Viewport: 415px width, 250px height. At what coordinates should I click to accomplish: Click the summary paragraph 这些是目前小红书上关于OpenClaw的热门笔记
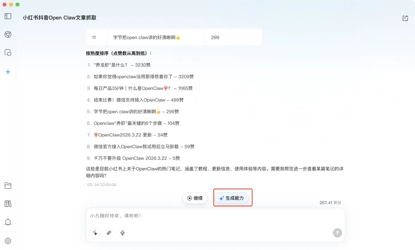click(x=215, y=172)
